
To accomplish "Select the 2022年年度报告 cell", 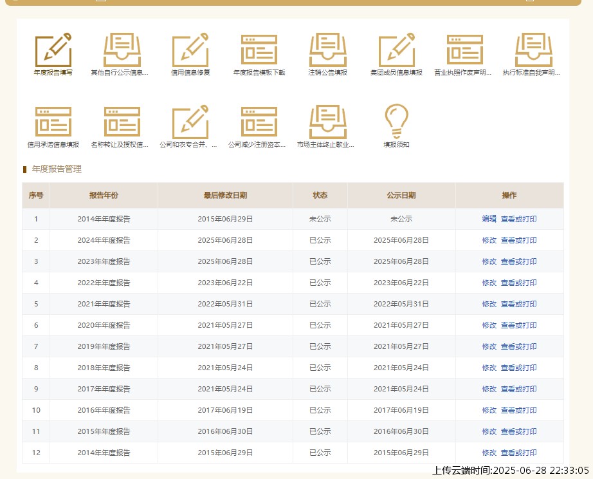I will [104, 283].
